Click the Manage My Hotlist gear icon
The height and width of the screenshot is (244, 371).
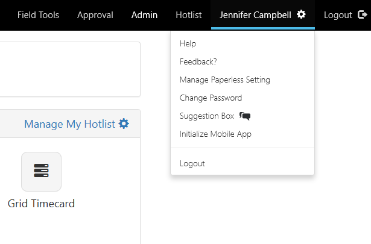coord(124,124)
